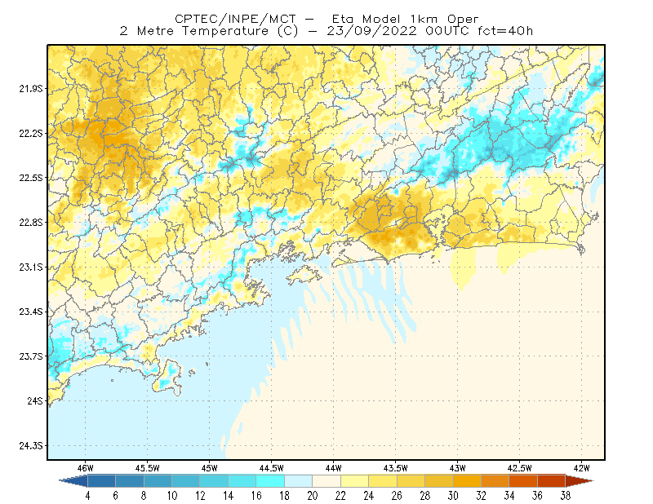Select the pale blue swatch between 18 and 20

coord(298,481)
